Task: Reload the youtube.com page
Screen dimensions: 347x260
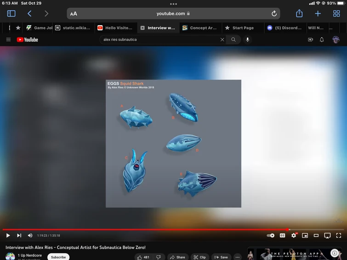Action: tap(274, 13)
